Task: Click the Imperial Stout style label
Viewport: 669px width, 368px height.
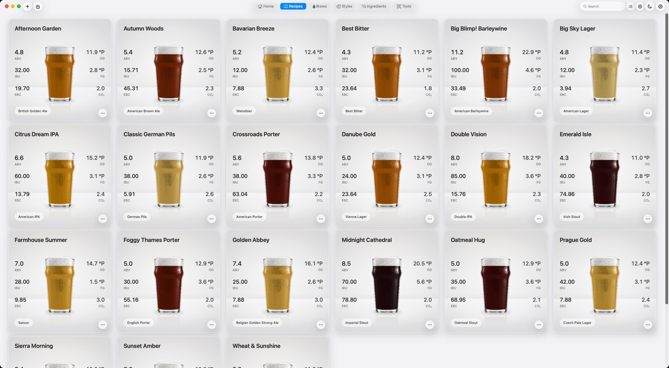Action: click(357, 323)
